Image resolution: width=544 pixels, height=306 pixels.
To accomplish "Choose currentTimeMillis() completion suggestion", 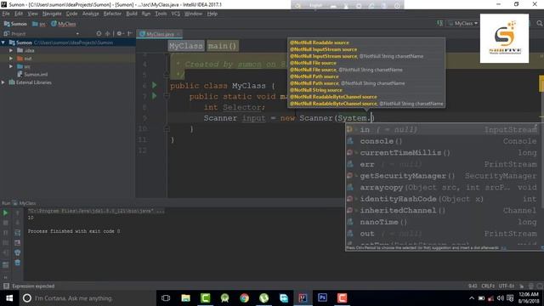I will 442,153.
